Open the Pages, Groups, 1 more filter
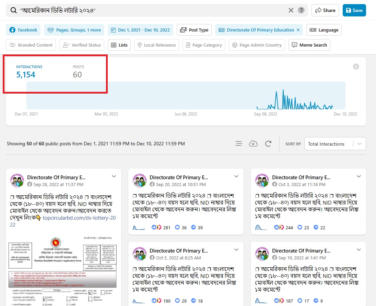Viewport: 376px width, 306px height. click(74, 30)
